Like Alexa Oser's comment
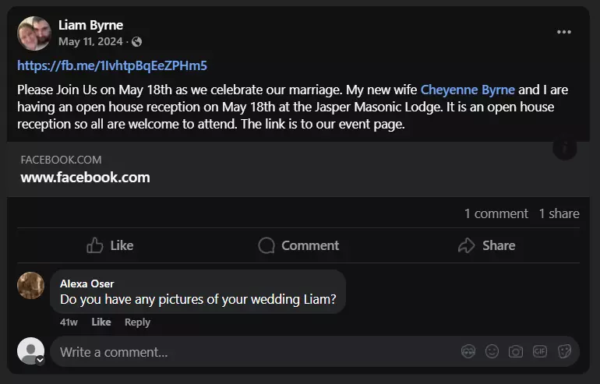 [x=101, y=322]
